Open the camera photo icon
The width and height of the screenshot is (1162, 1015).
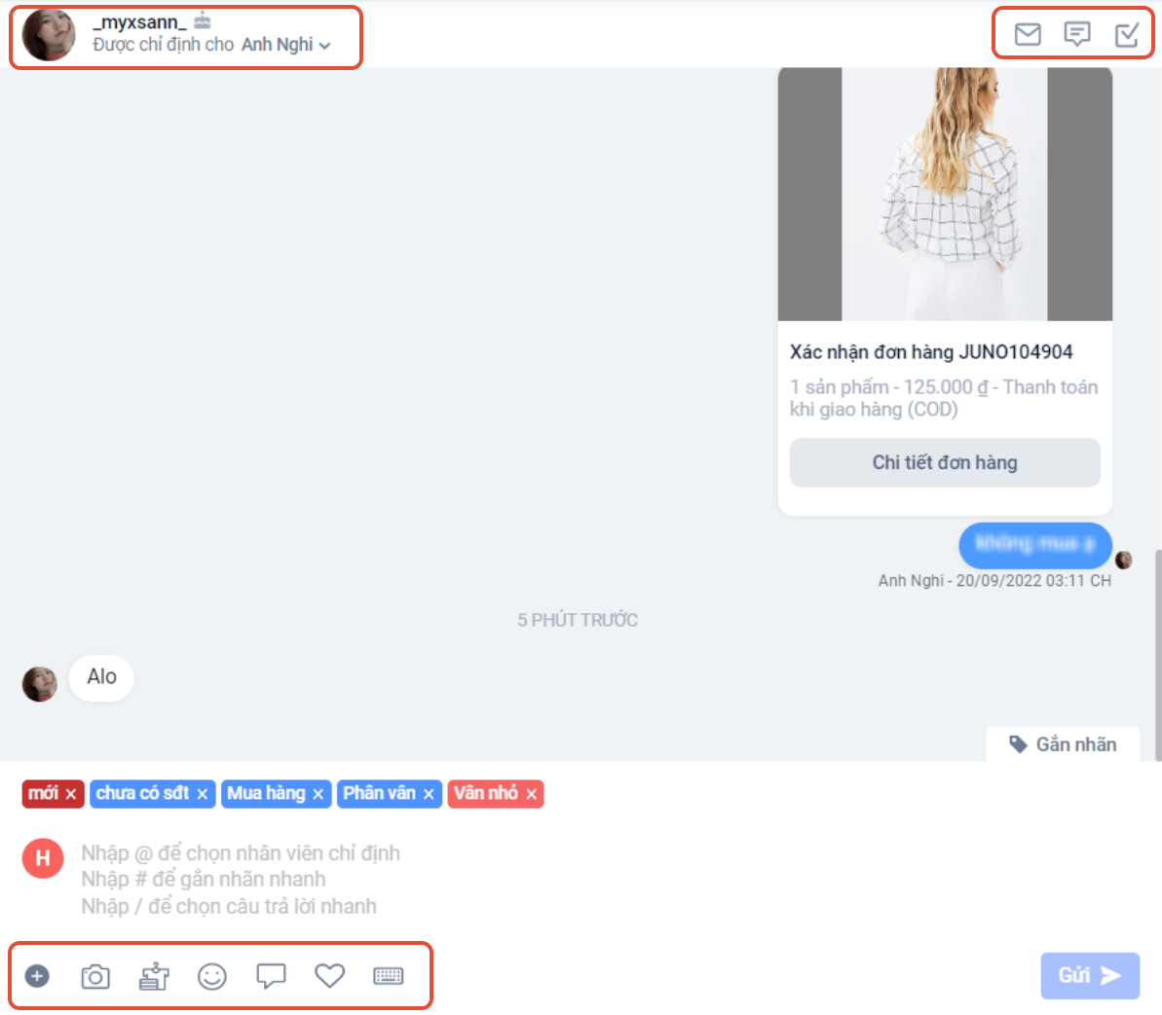click(x=95, y=976)
